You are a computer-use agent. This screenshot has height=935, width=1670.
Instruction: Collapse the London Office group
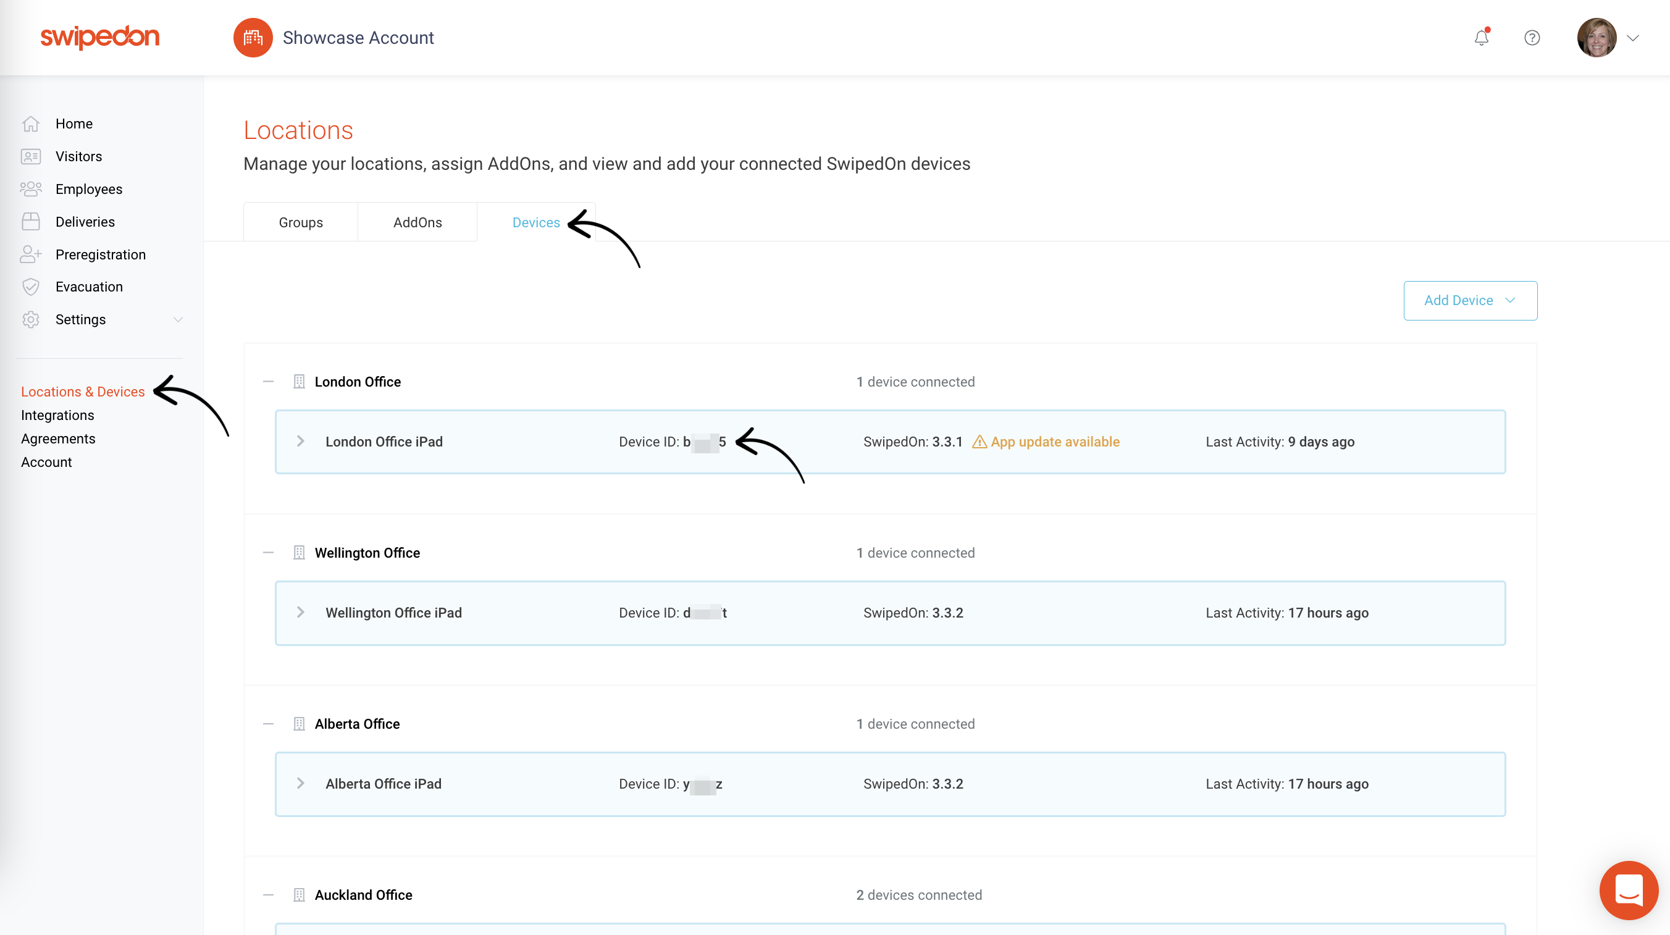tap(269, 381)
